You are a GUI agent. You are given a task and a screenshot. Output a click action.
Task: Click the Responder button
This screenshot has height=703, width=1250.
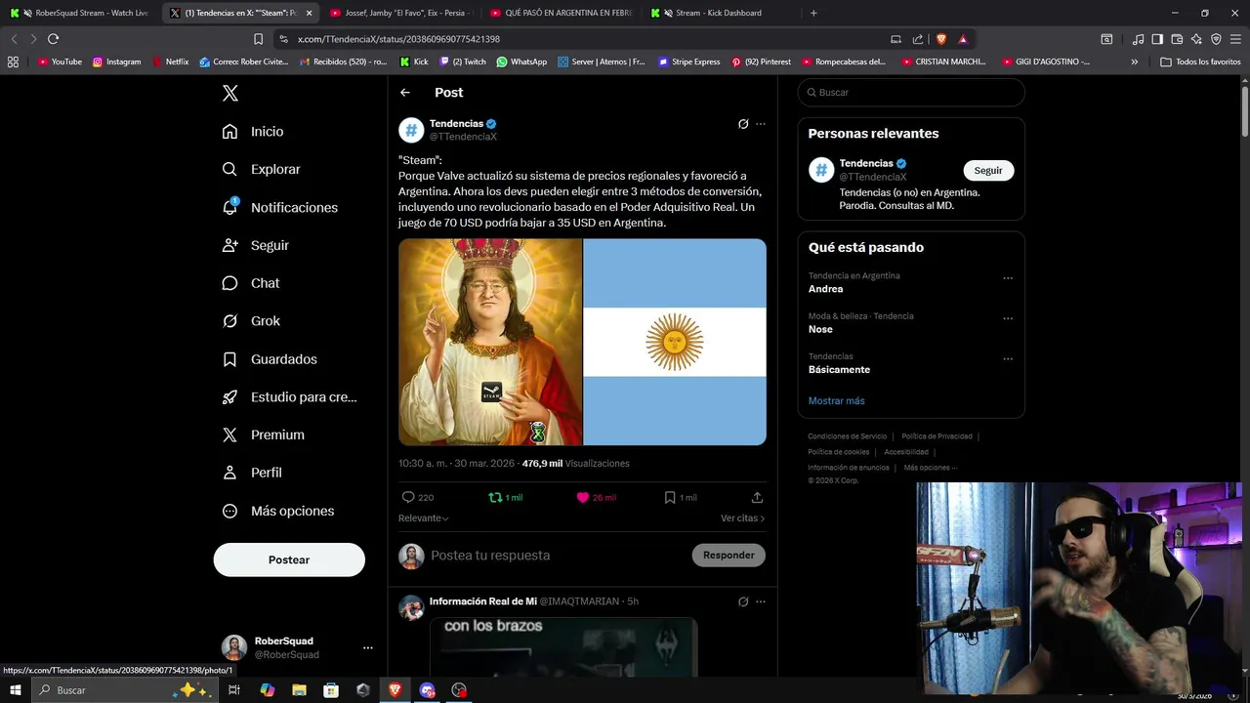[729, 556]
